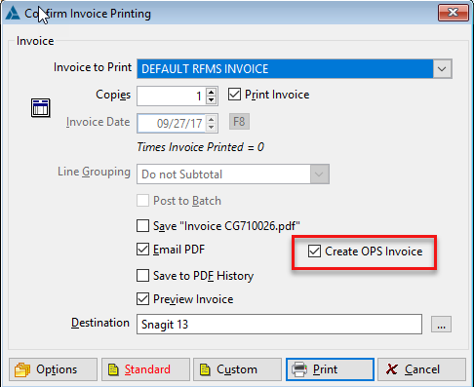474x387 pixels.
Task: Open the Invoice to Print dropdown
Action: 442,69
